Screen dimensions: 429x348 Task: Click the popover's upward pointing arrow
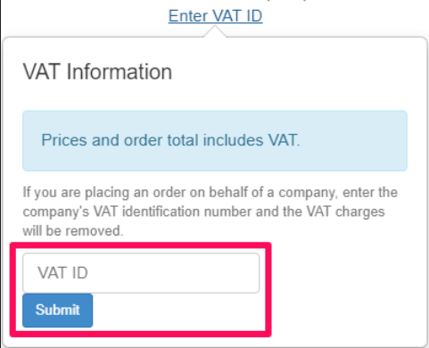coord(215,31)
